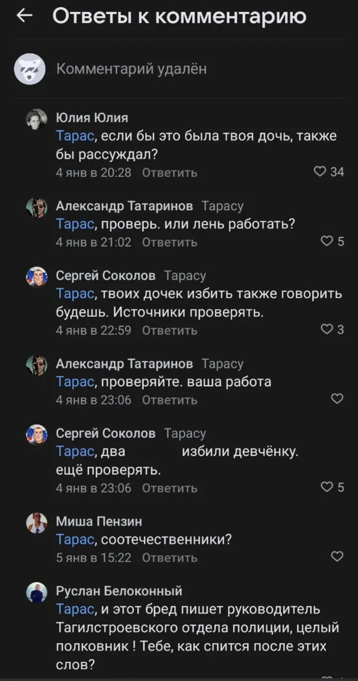This screenshot has width=358, height=681.
Task: Reply to Миша Пензин's comment
Action: pos(170,558)
